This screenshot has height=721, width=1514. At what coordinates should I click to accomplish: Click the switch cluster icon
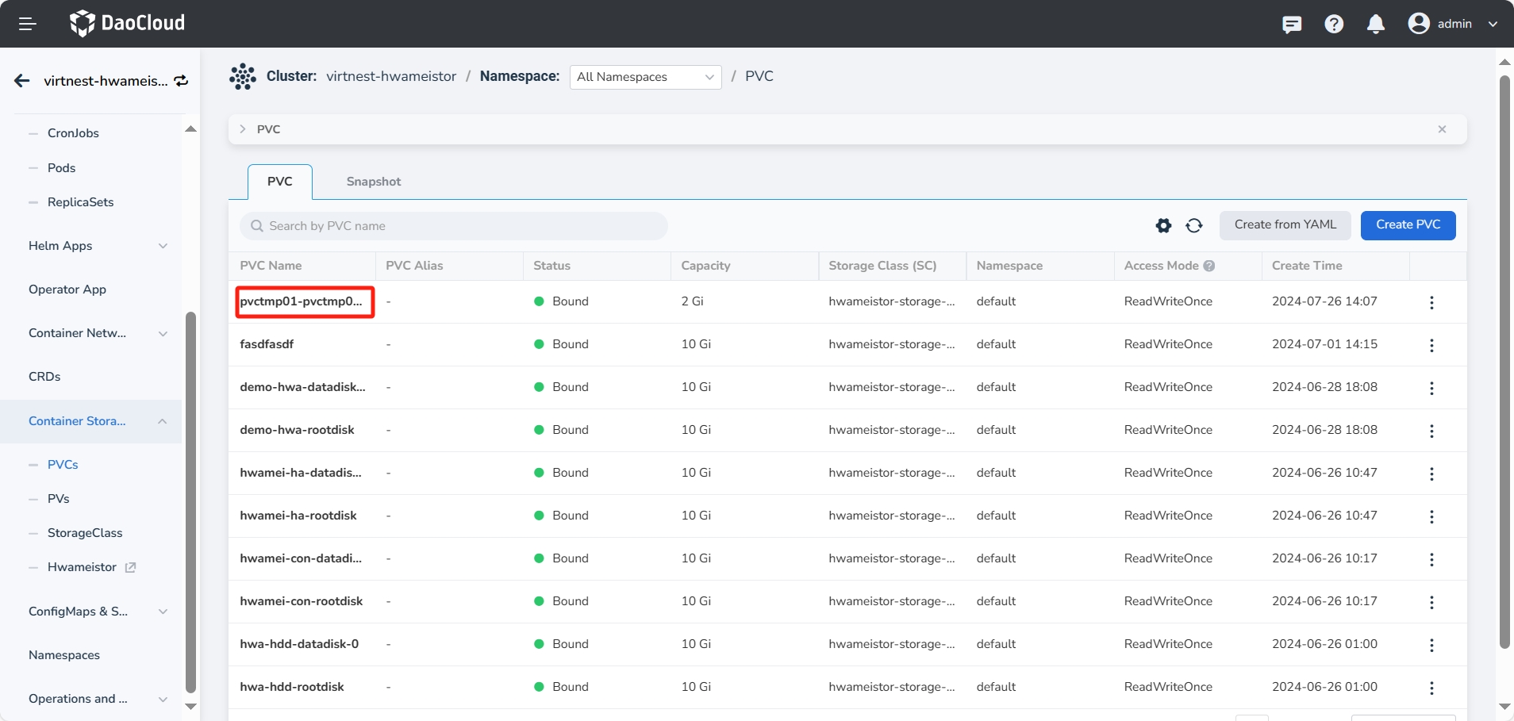[x=182, y=81]
